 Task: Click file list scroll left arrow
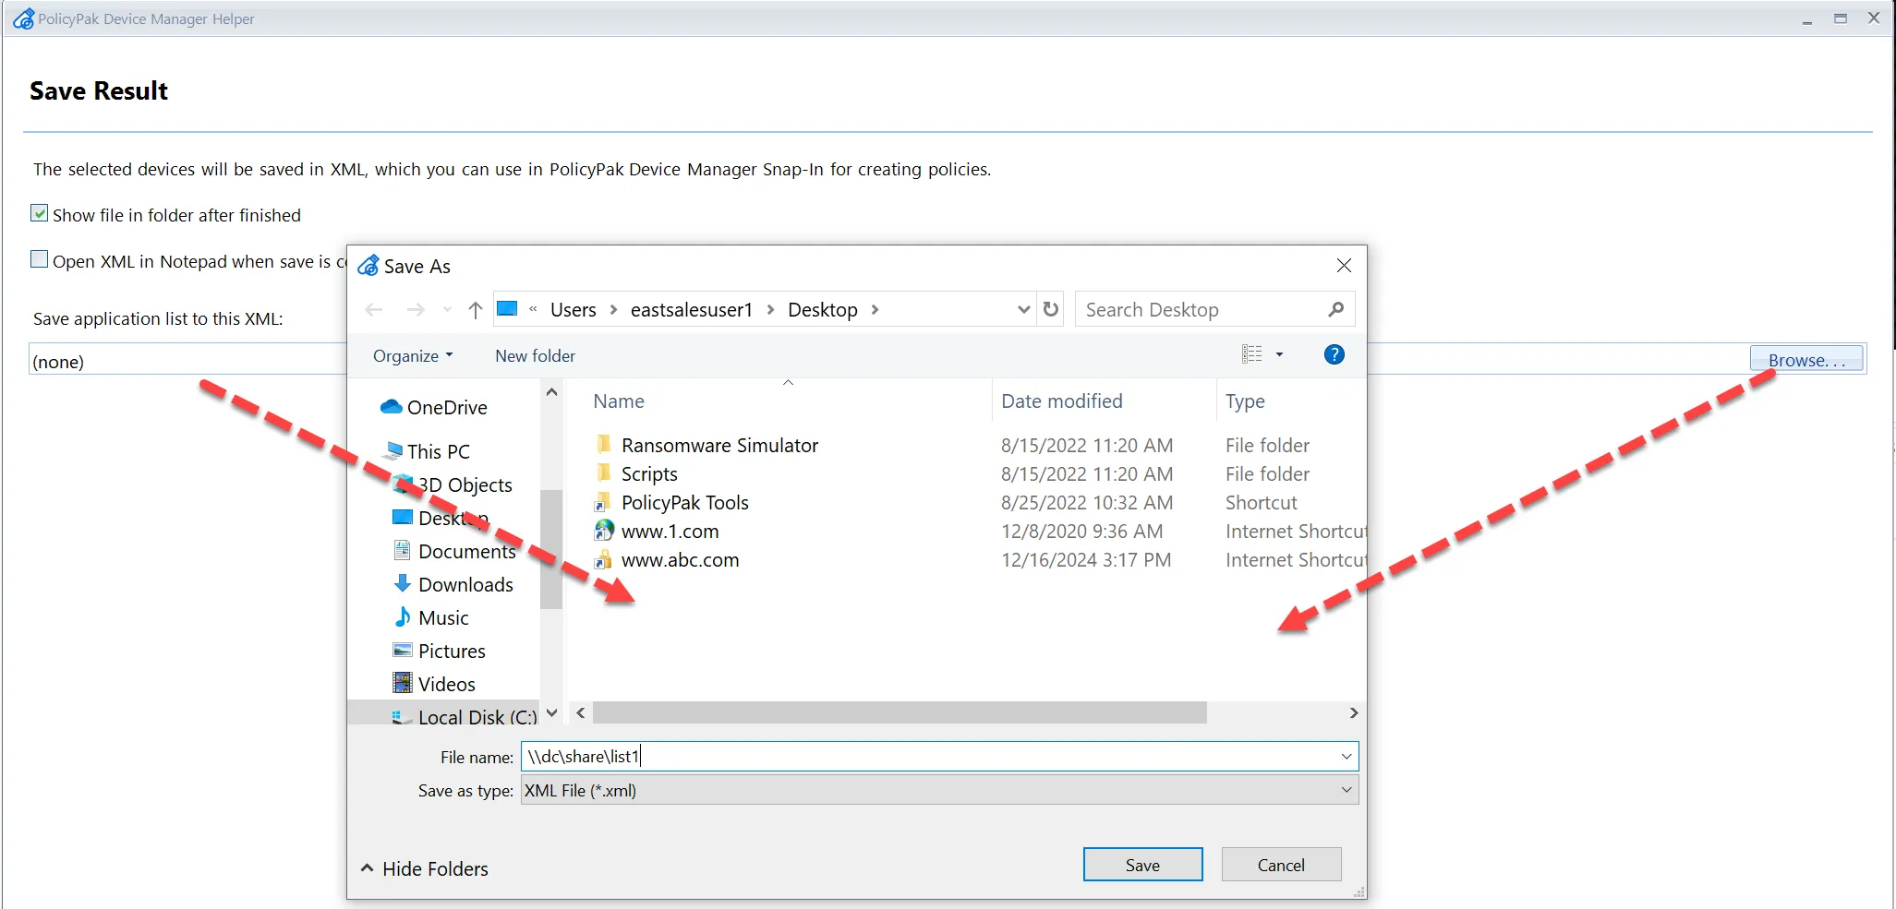tap(580, 712)
